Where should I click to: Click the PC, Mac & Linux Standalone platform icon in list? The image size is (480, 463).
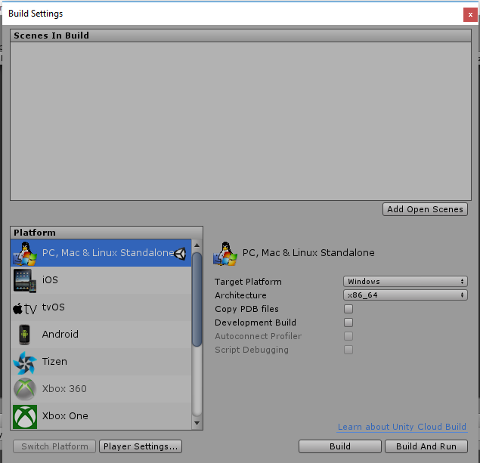tap(25, 253)
